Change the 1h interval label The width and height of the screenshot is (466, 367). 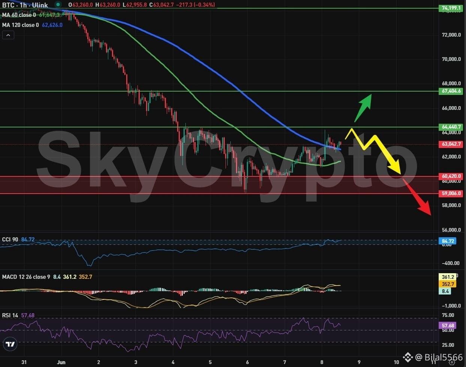tap(23, 5)
